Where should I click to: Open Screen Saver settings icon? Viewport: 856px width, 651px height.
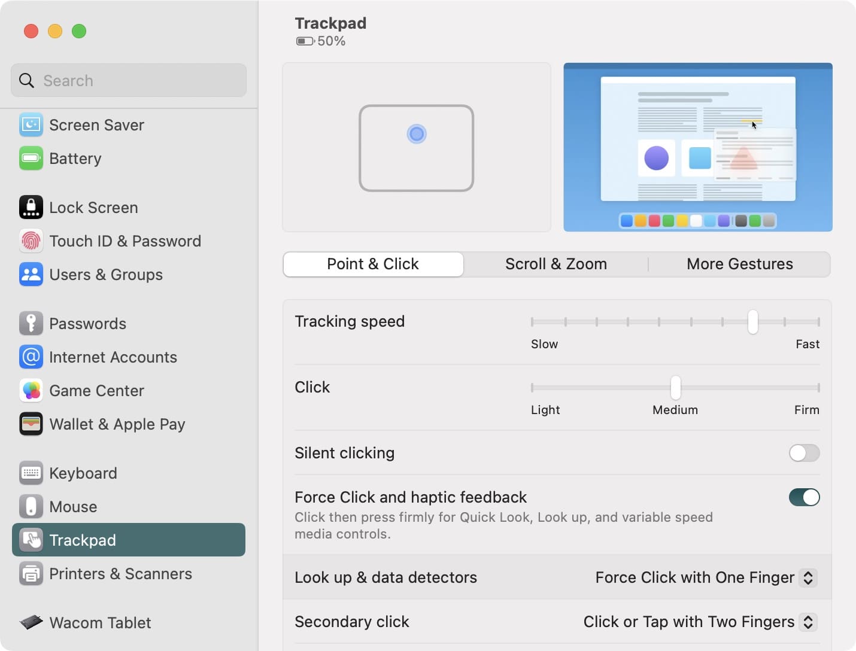pyautogui.click(x=31, y=125)
